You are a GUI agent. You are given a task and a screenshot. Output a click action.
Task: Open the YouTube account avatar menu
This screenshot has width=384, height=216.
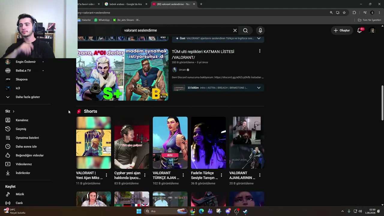click(372, 30)
